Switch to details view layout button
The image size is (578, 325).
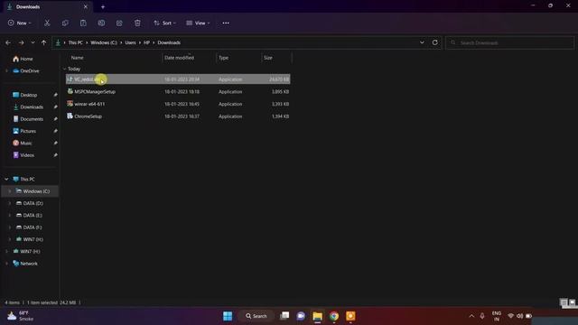coord(564,302)
